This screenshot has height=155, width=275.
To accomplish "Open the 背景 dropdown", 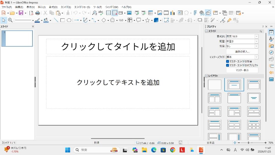I will point(256,46).
